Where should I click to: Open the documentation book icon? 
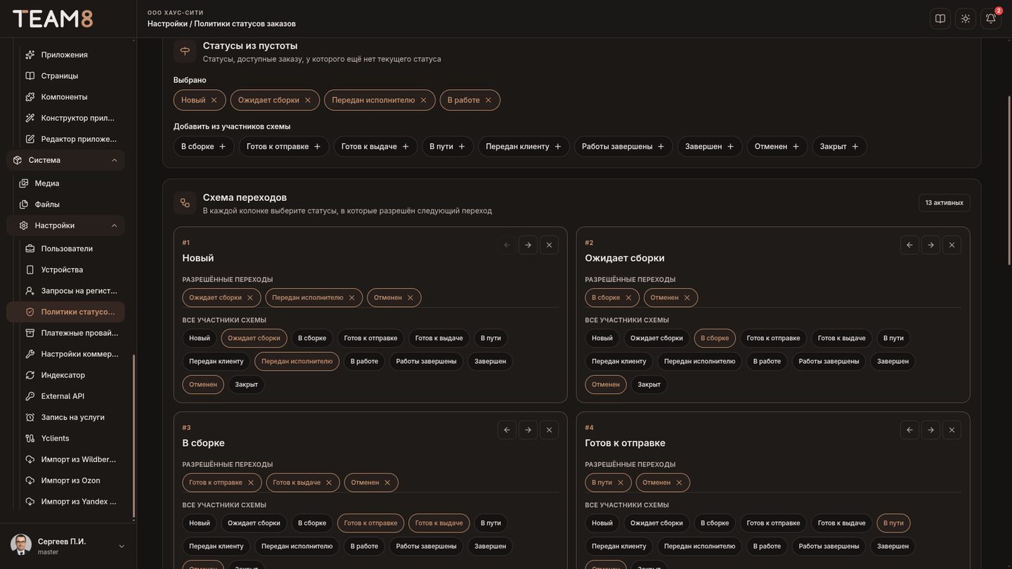[x=940, y=19]
